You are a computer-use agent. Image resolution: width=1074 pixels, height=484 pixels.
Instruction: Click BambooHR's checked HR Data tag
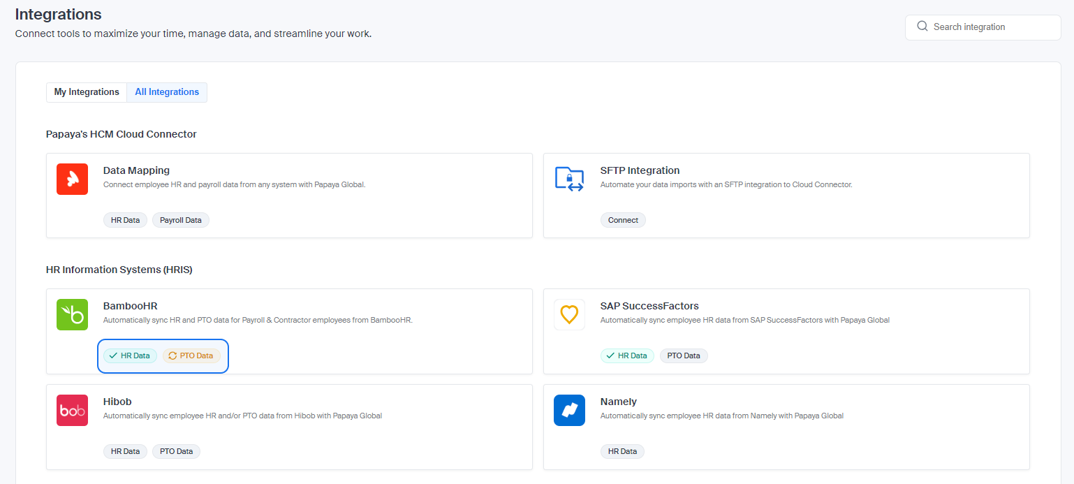(x=130, y=355)
